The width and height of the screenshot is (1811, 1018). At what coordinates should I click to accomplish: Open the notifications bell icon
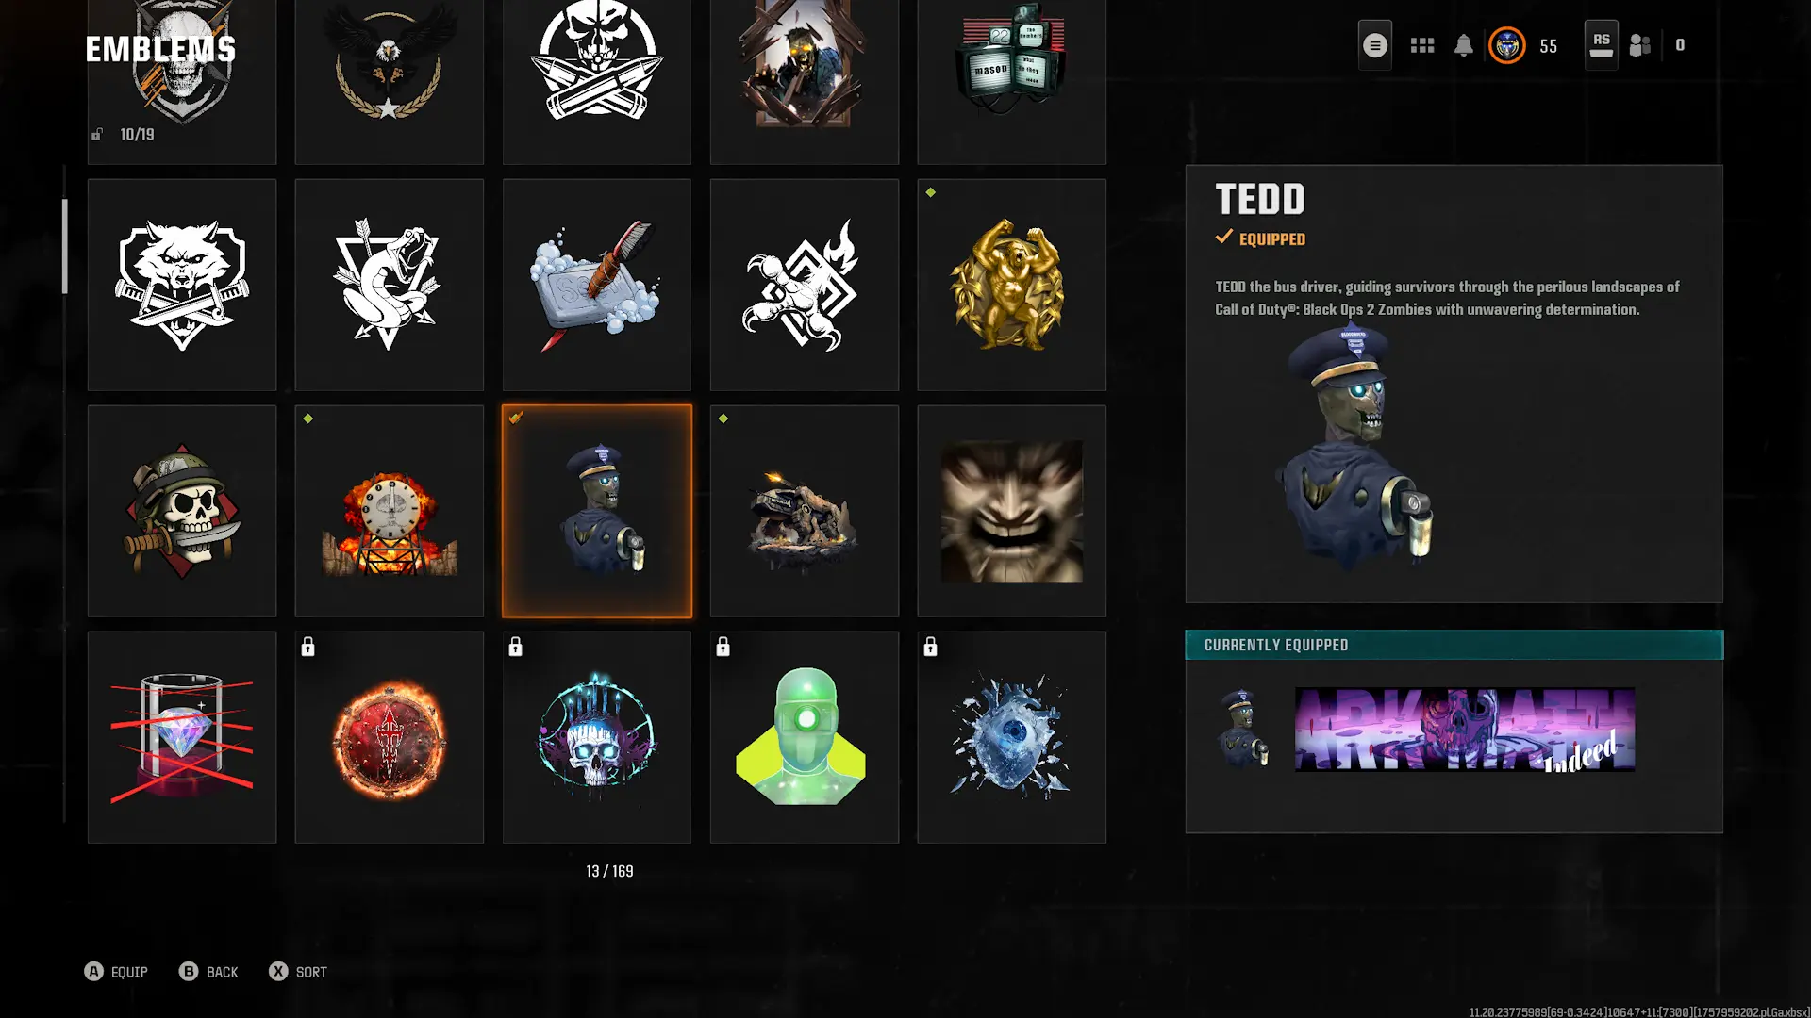point(1463,45)
